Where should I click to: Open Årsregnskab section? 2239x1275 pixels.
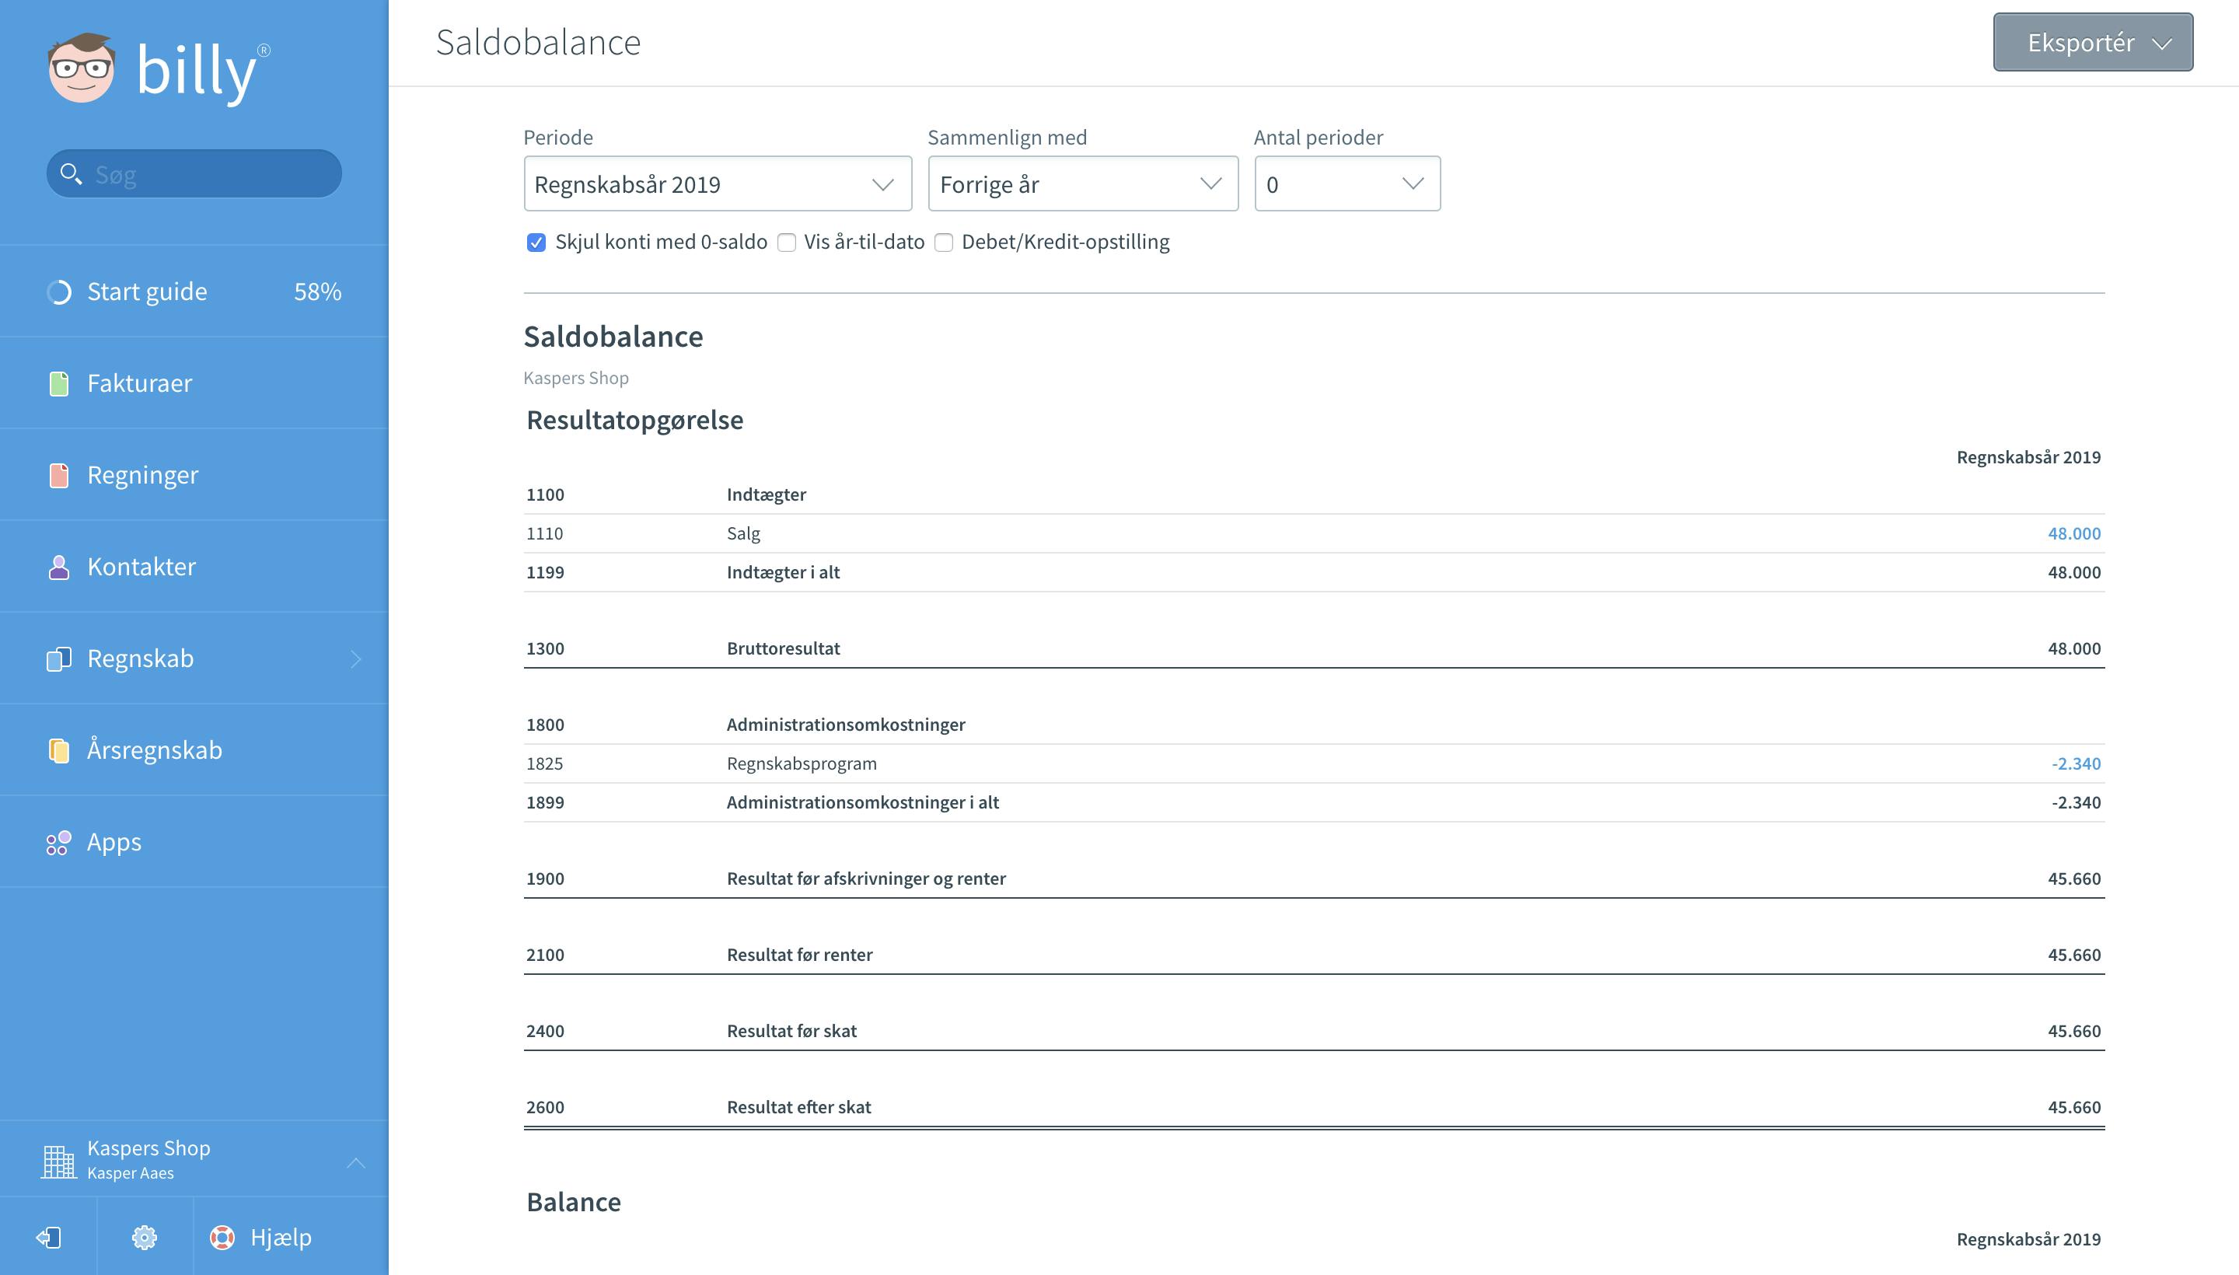pos(194,750)
